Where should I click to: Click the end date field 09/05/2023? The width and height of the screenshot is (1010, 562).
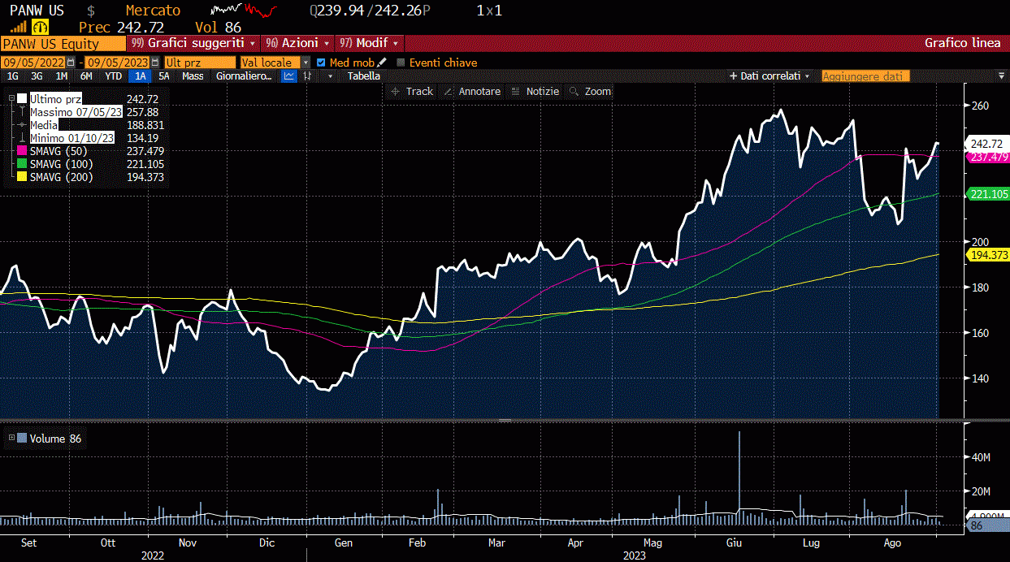[117, 63]
